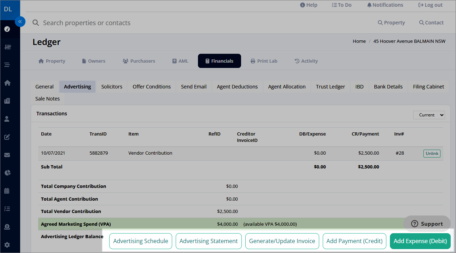Open the Send Email sub-tab

[194, 87]
